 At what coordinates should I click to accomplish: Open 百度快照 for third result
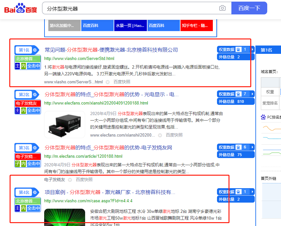point(84,180)
